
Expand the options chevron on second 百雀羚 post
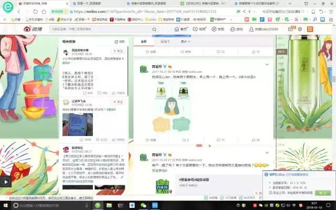point(267,153)
